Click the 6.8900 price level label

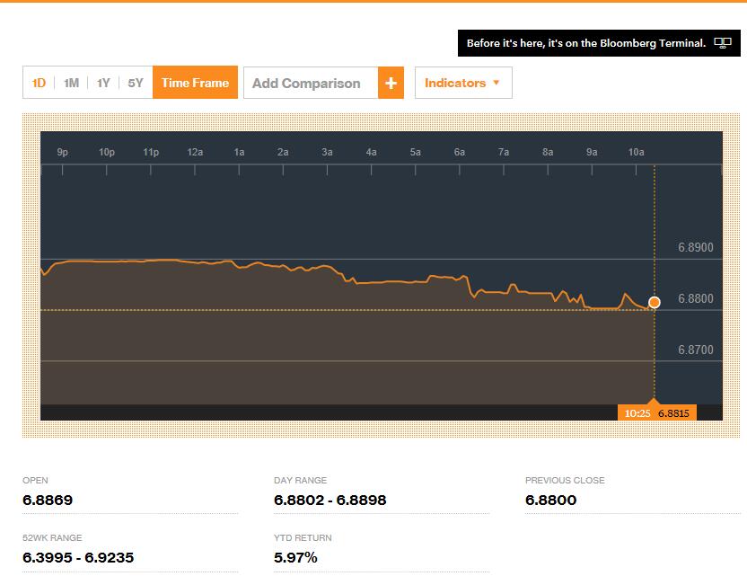(x=695, y=248)
